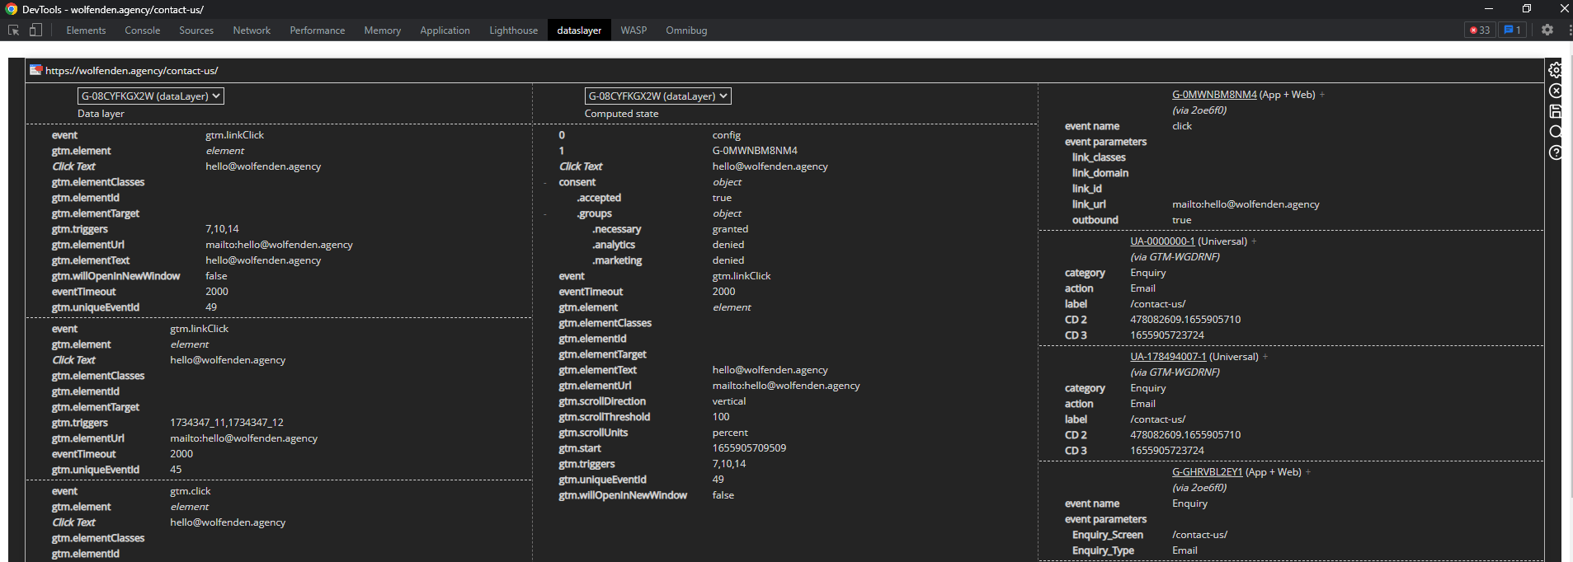Click the https://wolfenden.agency/contact-us/ page URL
Screen dimensions: 1573x562
[x=132, y=71]
